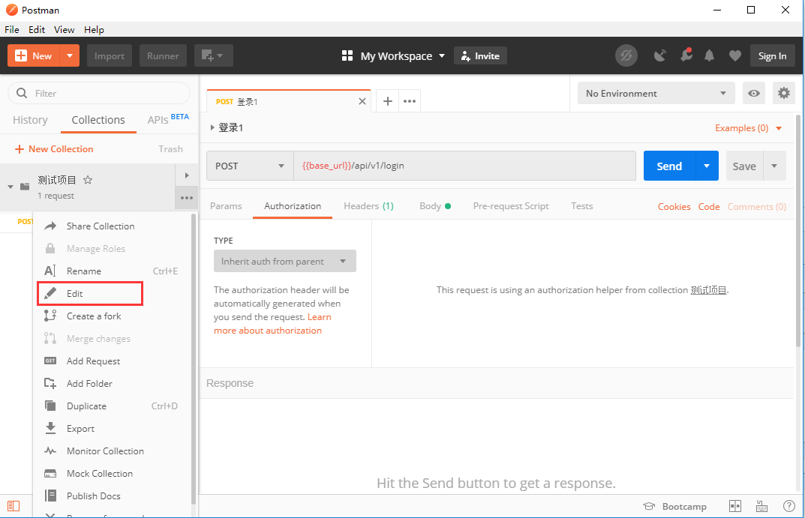Open the Examples (0) dropdown
This screenshot has width=805, height=518.
[x=749, y=128]
